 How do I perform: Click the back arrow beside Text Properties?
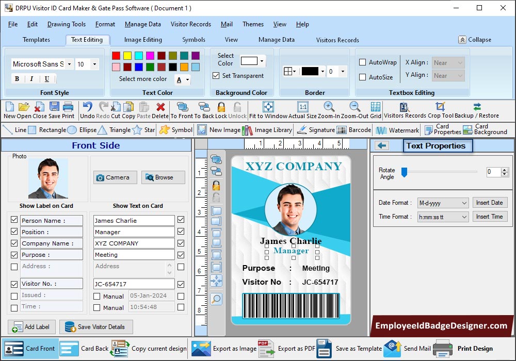[x=382, y=145]
